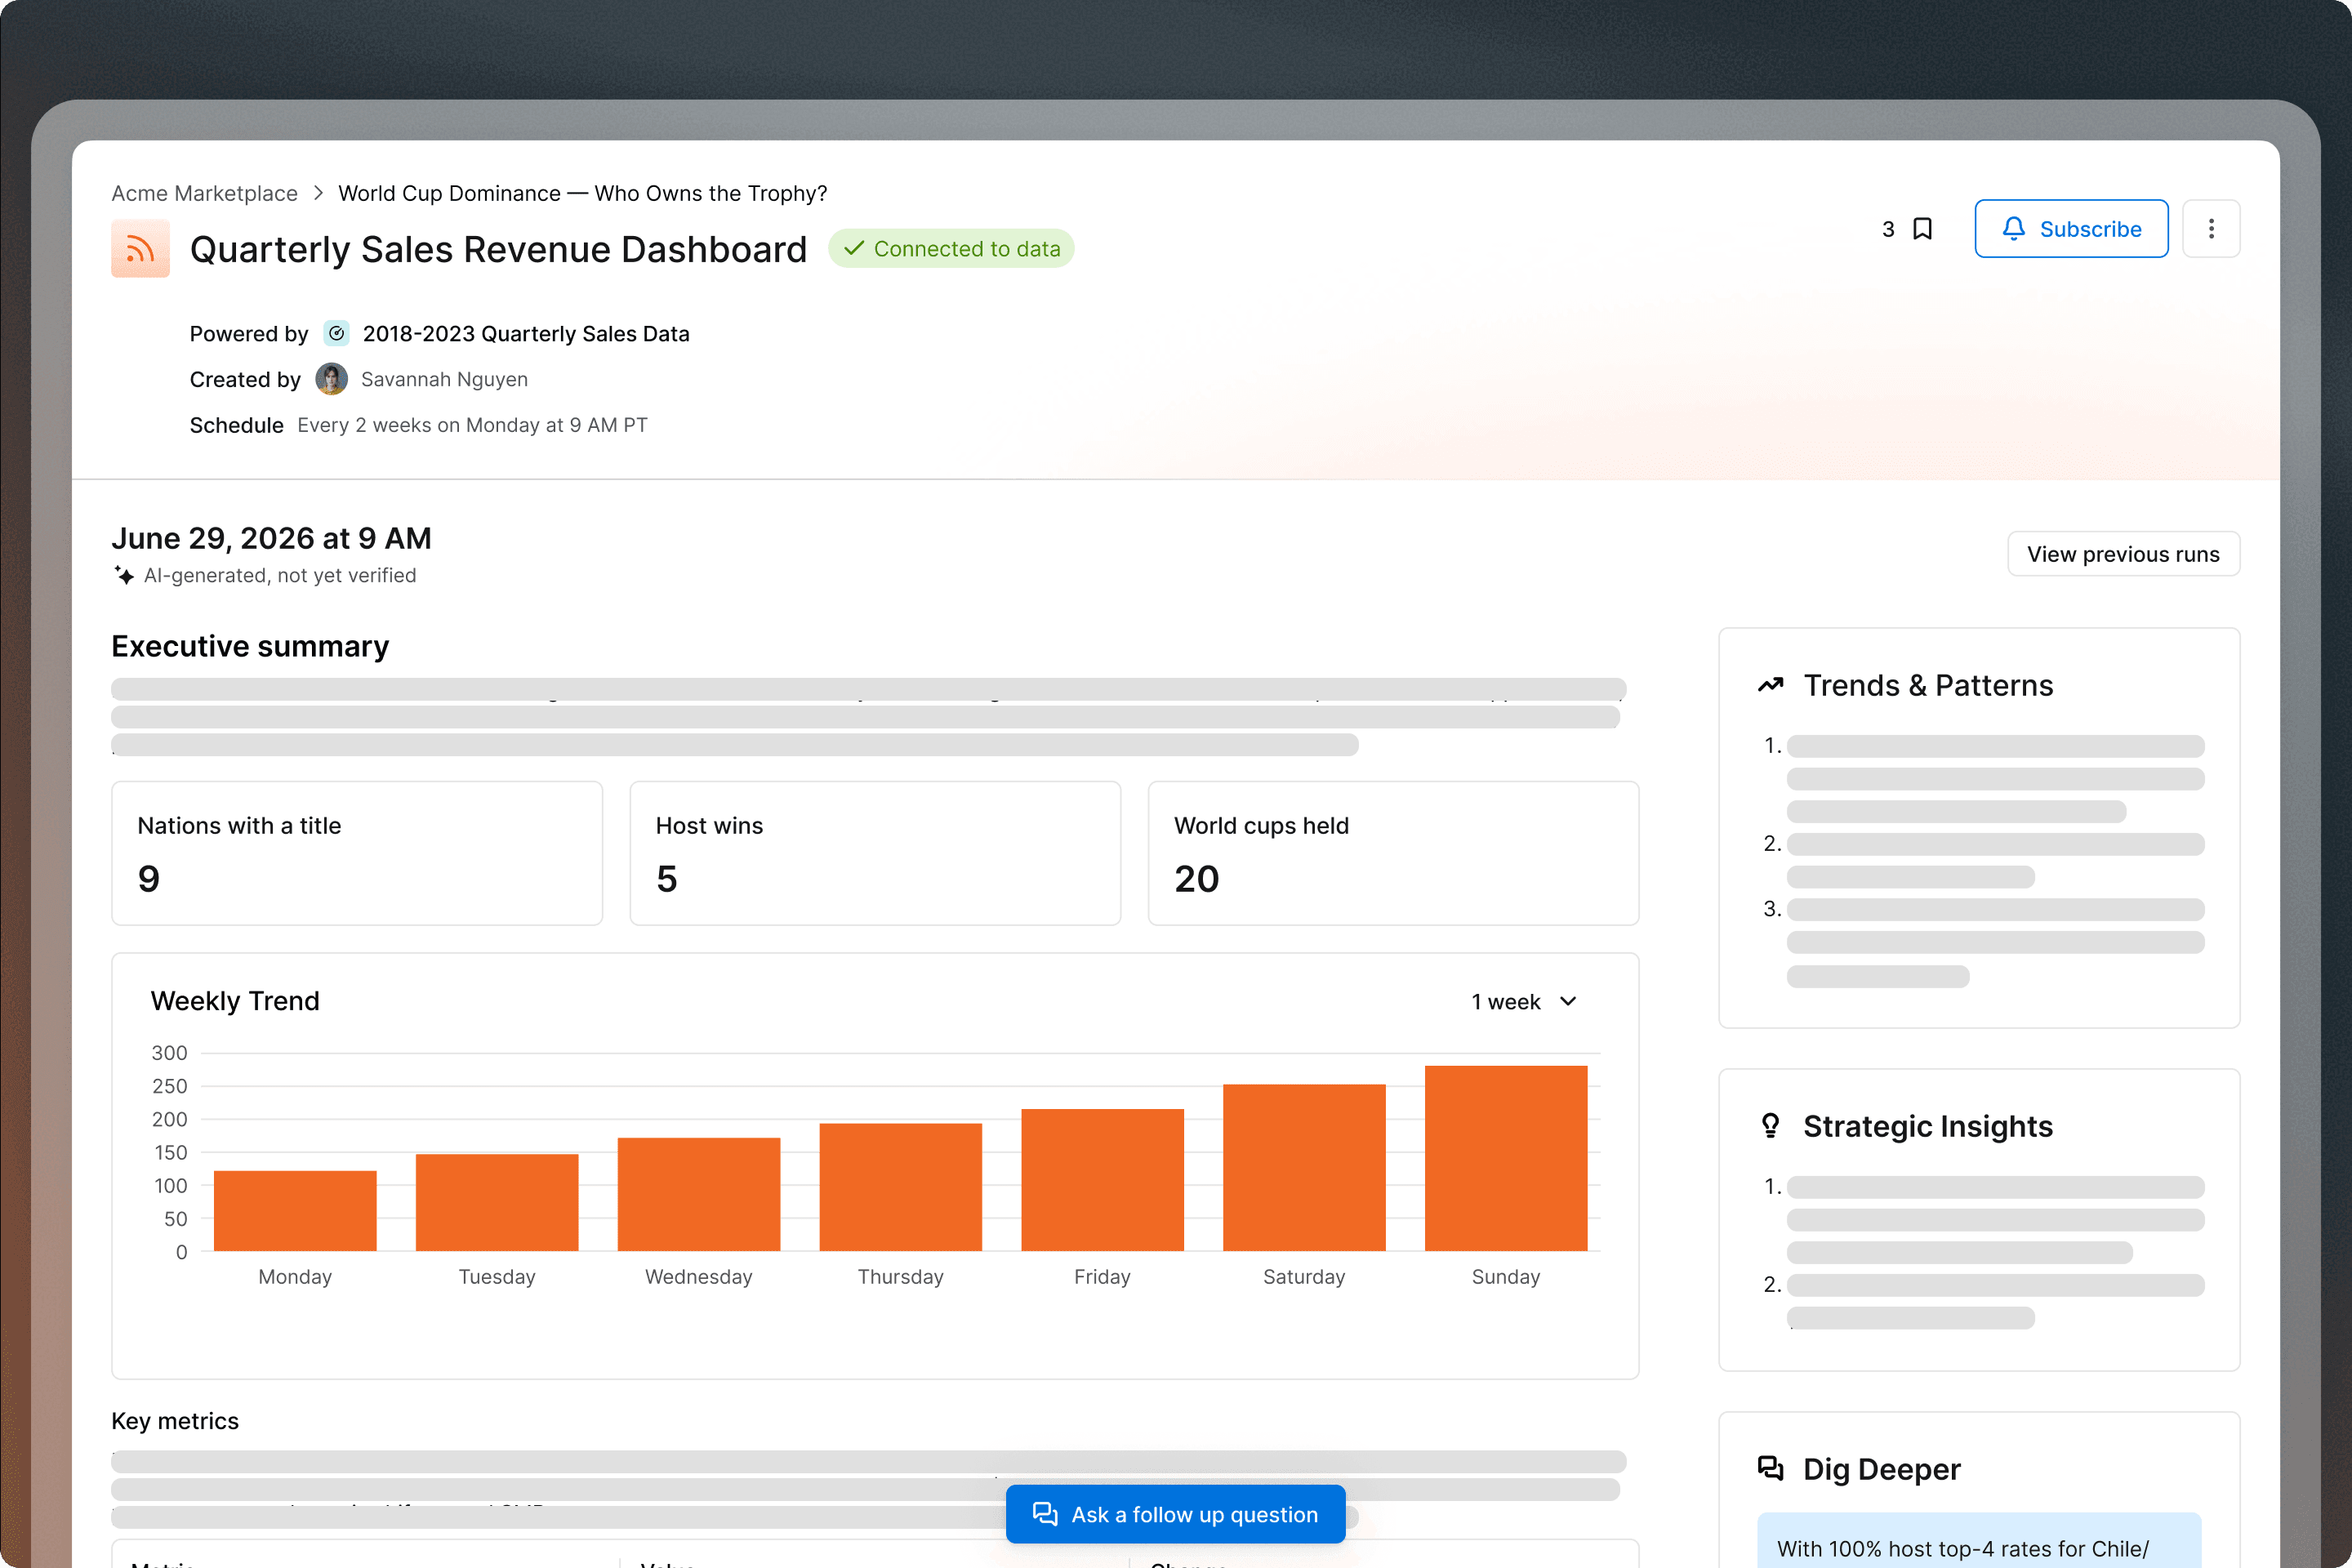
Task: Click the Tuesday bar in Weekly Trend
Action: click(497, 1203)
